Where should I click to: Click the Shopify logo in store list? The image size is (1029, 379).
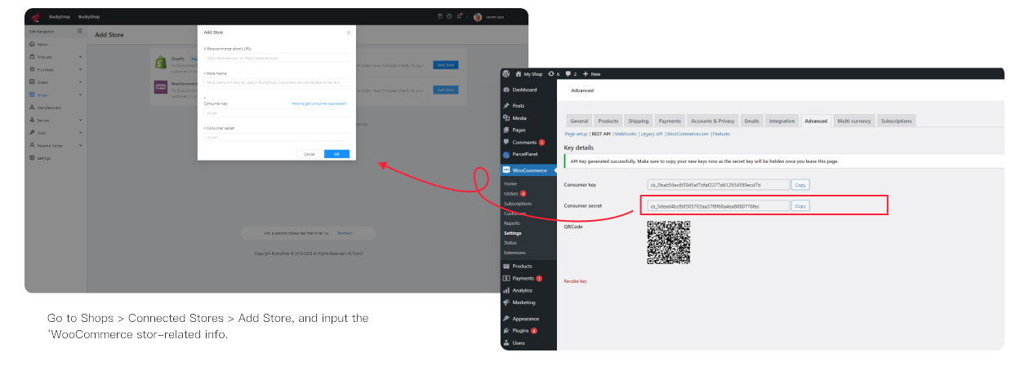coord(162,60)
